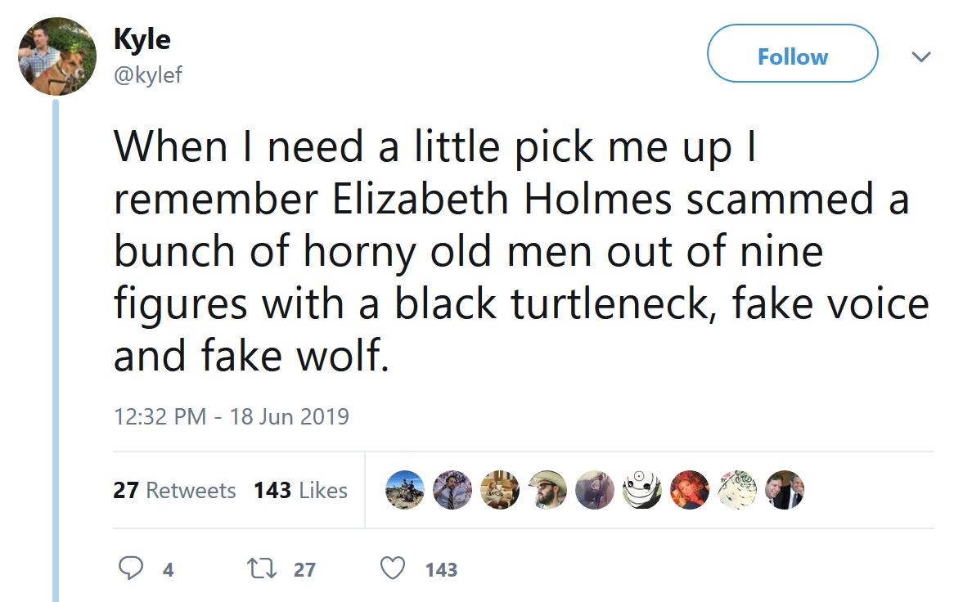The image size is (963, 602).
Task: Expand the tweet options chevron menu
Action: [921, 57]
